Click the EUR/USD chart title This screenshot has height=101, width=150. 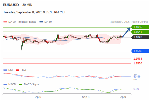11,5
